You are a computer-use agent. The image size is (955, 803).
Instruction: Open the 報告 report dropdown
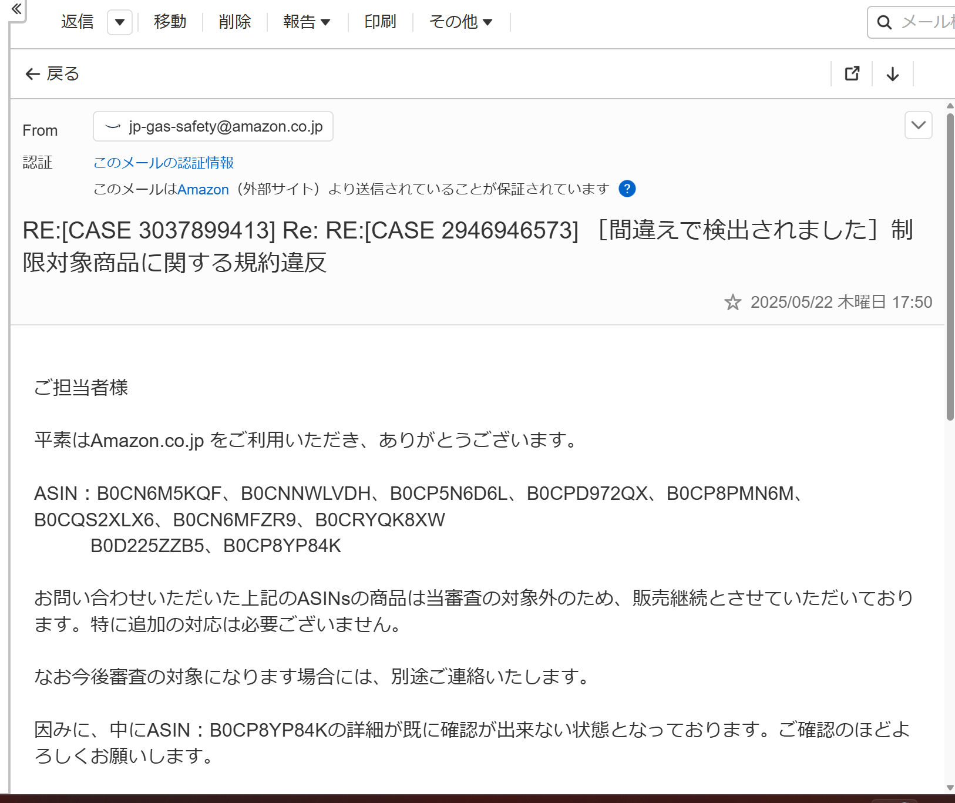308,22
